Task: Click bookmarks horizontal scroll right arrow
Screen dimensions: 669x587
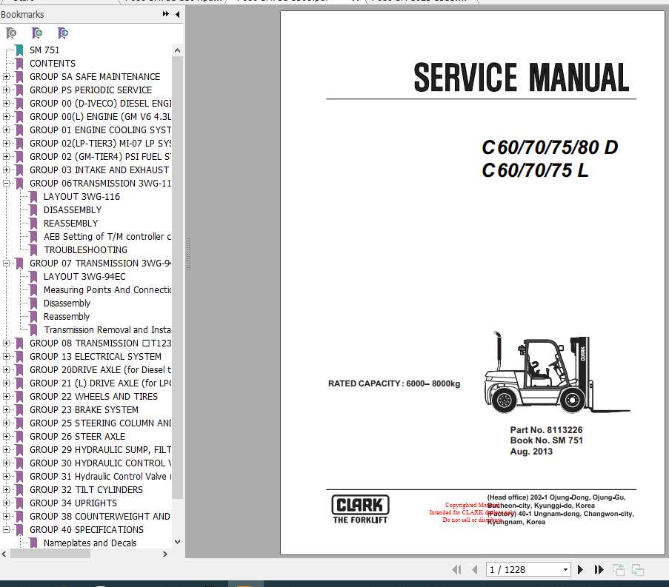Action: 165,554
